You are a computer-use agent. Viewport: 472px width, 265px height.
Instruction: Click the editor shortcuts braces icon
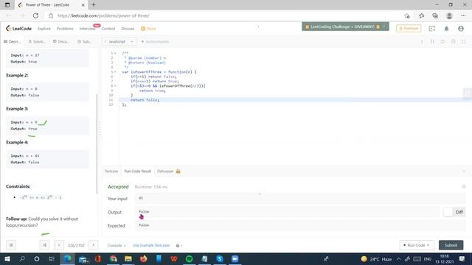[x=432, y=41]
